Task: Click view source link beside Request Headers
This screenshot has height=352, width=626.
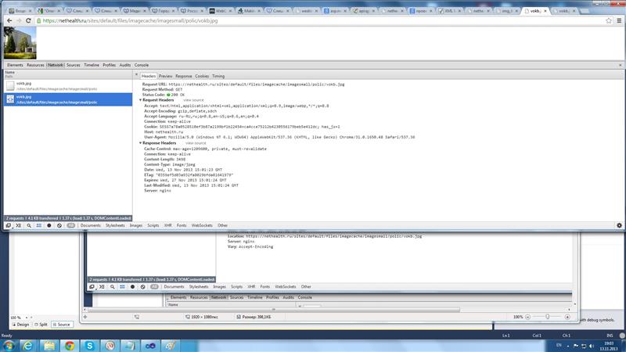Action: [193, 100]
